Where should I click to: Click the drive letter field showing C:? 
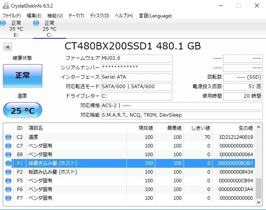(136, 96)
